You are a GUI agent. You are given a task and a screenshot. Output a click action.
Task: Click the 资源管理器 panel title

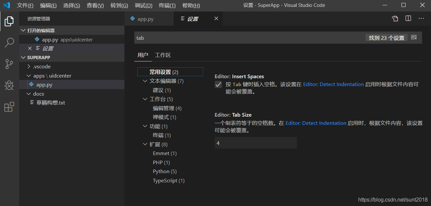[39, 19]
